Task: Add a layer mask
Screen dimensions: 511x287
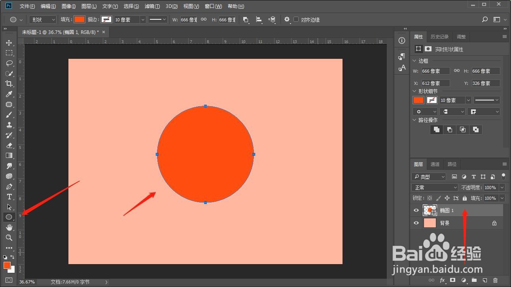Action: [453, 280]
